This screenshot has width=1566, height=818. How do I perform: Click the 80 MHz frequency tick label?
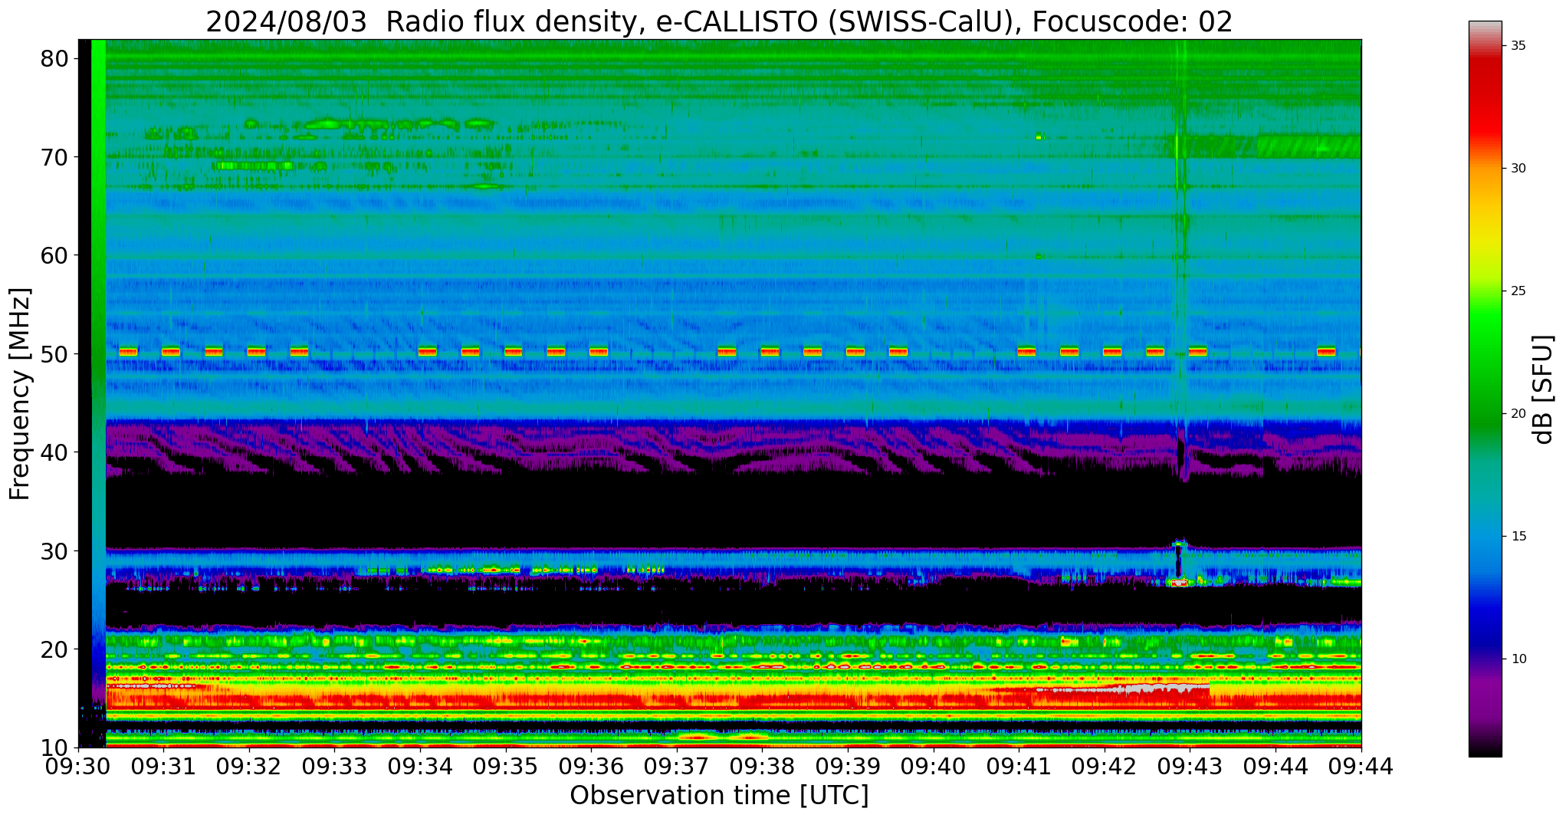[55, 59]
